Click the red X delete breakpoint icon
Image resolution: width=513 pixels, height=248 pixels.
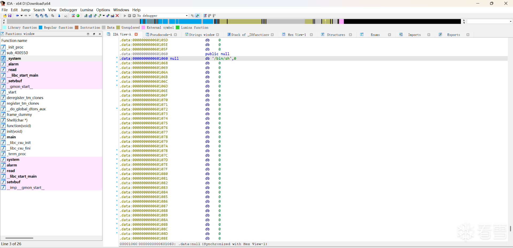pos(117,16)
